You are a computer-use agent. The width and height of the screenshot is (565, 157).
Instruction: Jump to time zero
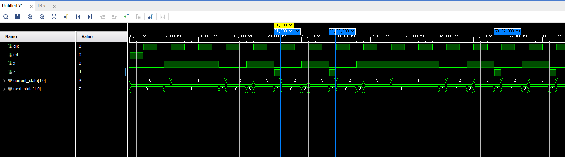pyautogui.click(x=78, y=17)
